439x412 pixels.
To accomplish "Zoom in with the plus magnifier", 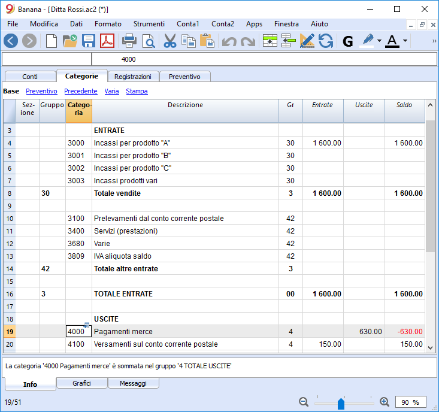I will click(x=384, y=402).
